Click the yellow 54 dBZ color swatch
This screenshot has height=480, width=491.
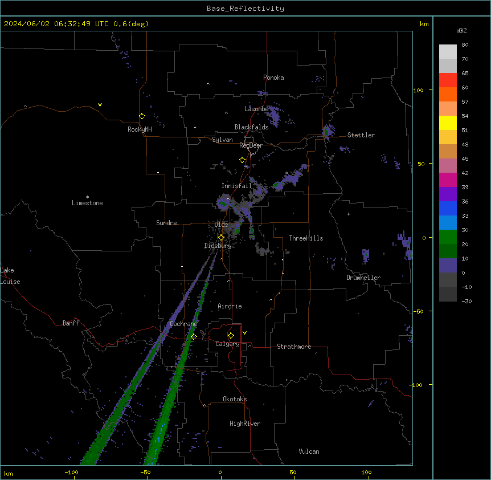[448, 123]
